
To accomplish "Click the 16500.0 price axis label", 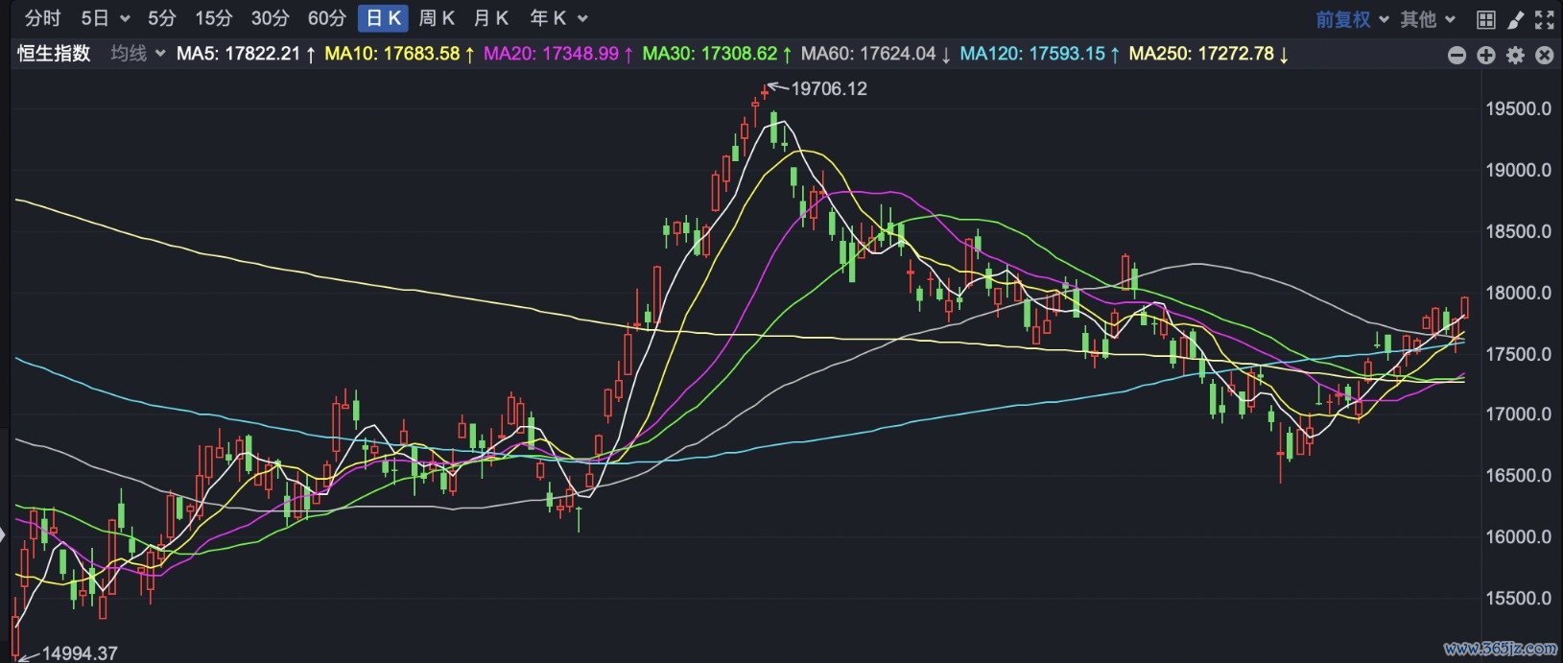I will click(1518, 476).
